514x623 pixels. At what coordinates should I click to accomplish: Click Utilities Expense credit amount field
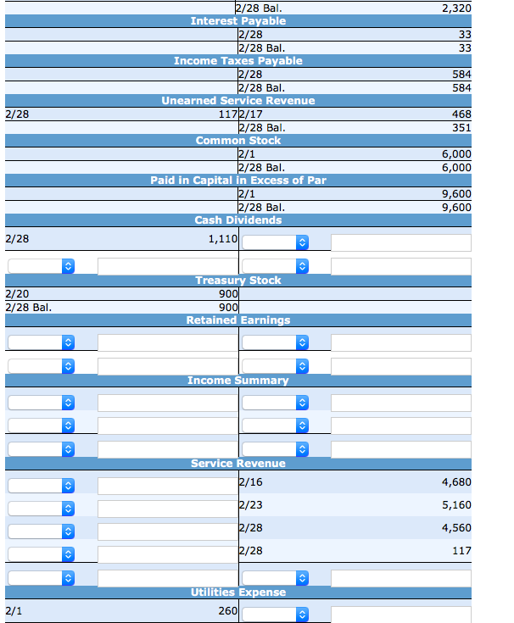tap(400, 615)
